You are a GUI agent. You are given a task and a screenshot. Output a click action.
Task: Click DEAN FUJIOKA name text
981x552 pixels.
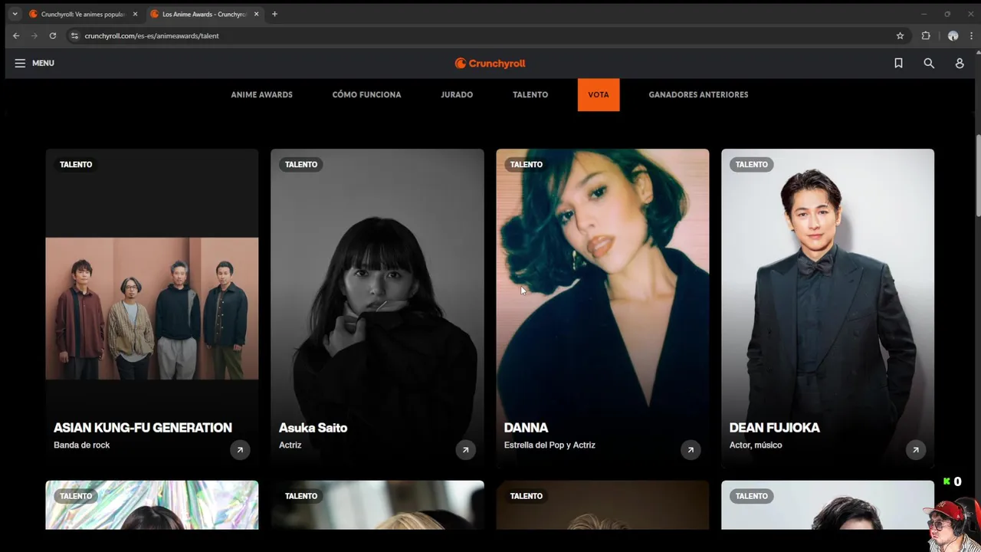(x=774, y=428)
